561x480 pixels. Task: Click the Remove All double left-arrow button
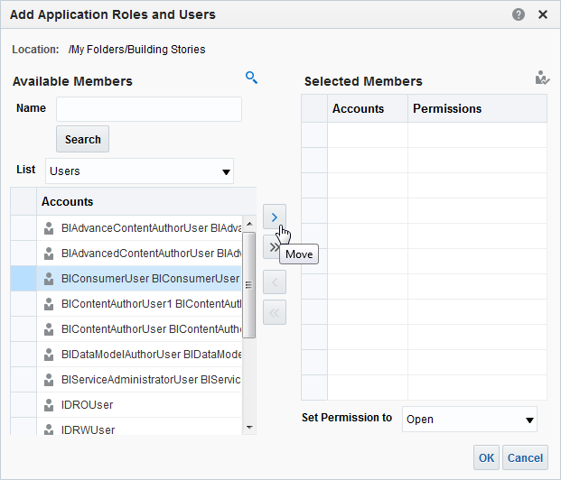(x=274, y=312)
